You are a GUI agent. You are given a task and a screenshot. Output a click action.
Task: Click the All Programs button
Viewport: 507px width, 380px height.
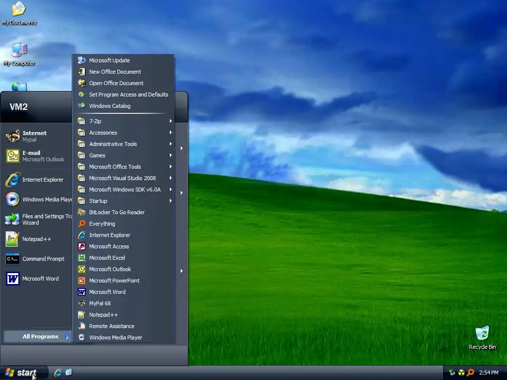coord(38,336)
